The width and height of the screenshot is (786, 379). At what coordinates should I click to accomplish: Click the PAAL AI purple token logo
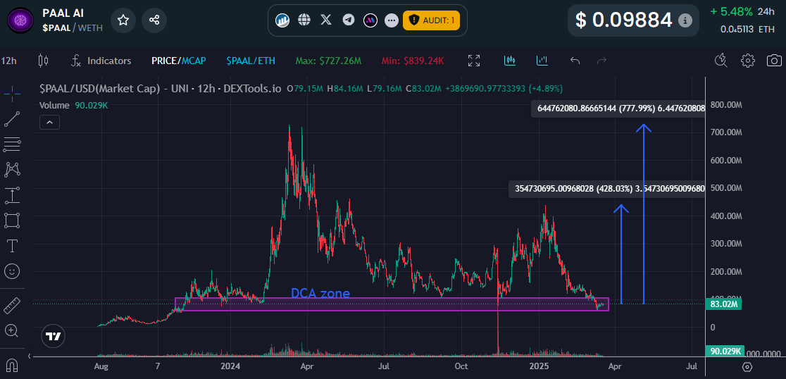[x=20, y=20]
